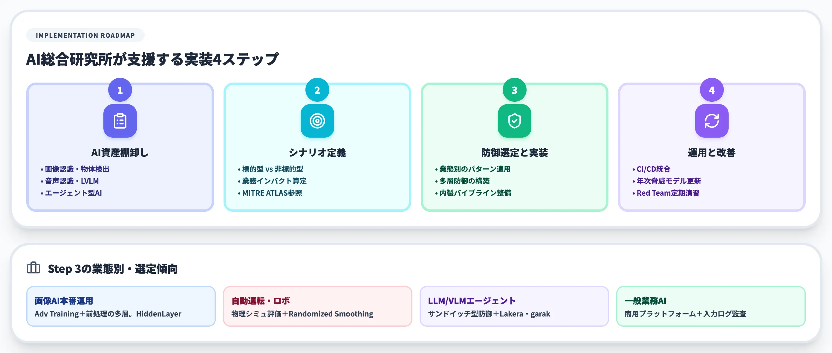Viewport: 832px width, 353px height.
Task: Click the heading AI総合研究所が支援する実装4ステップ
Action: coord(152,60)
